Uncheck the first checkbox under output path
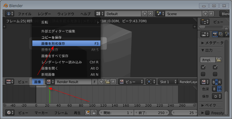Viewport: 232px width, 119px height. pos(203,67)
